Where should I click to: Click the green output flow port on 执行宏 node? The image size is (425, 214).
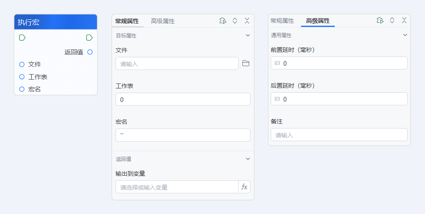pyautogui.click(x=89, y=37)
